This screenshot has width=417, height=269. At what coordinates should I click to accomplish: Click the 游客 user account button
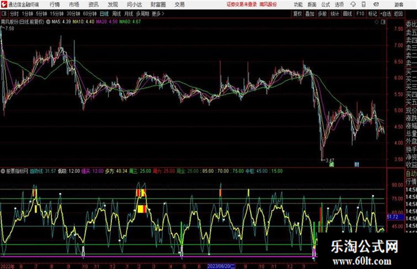pos(398,4)
